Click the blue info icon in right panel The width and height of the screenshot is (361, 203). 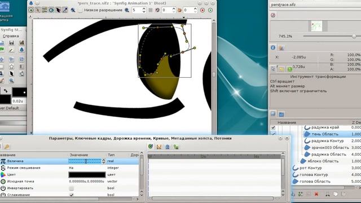(273, 47)
